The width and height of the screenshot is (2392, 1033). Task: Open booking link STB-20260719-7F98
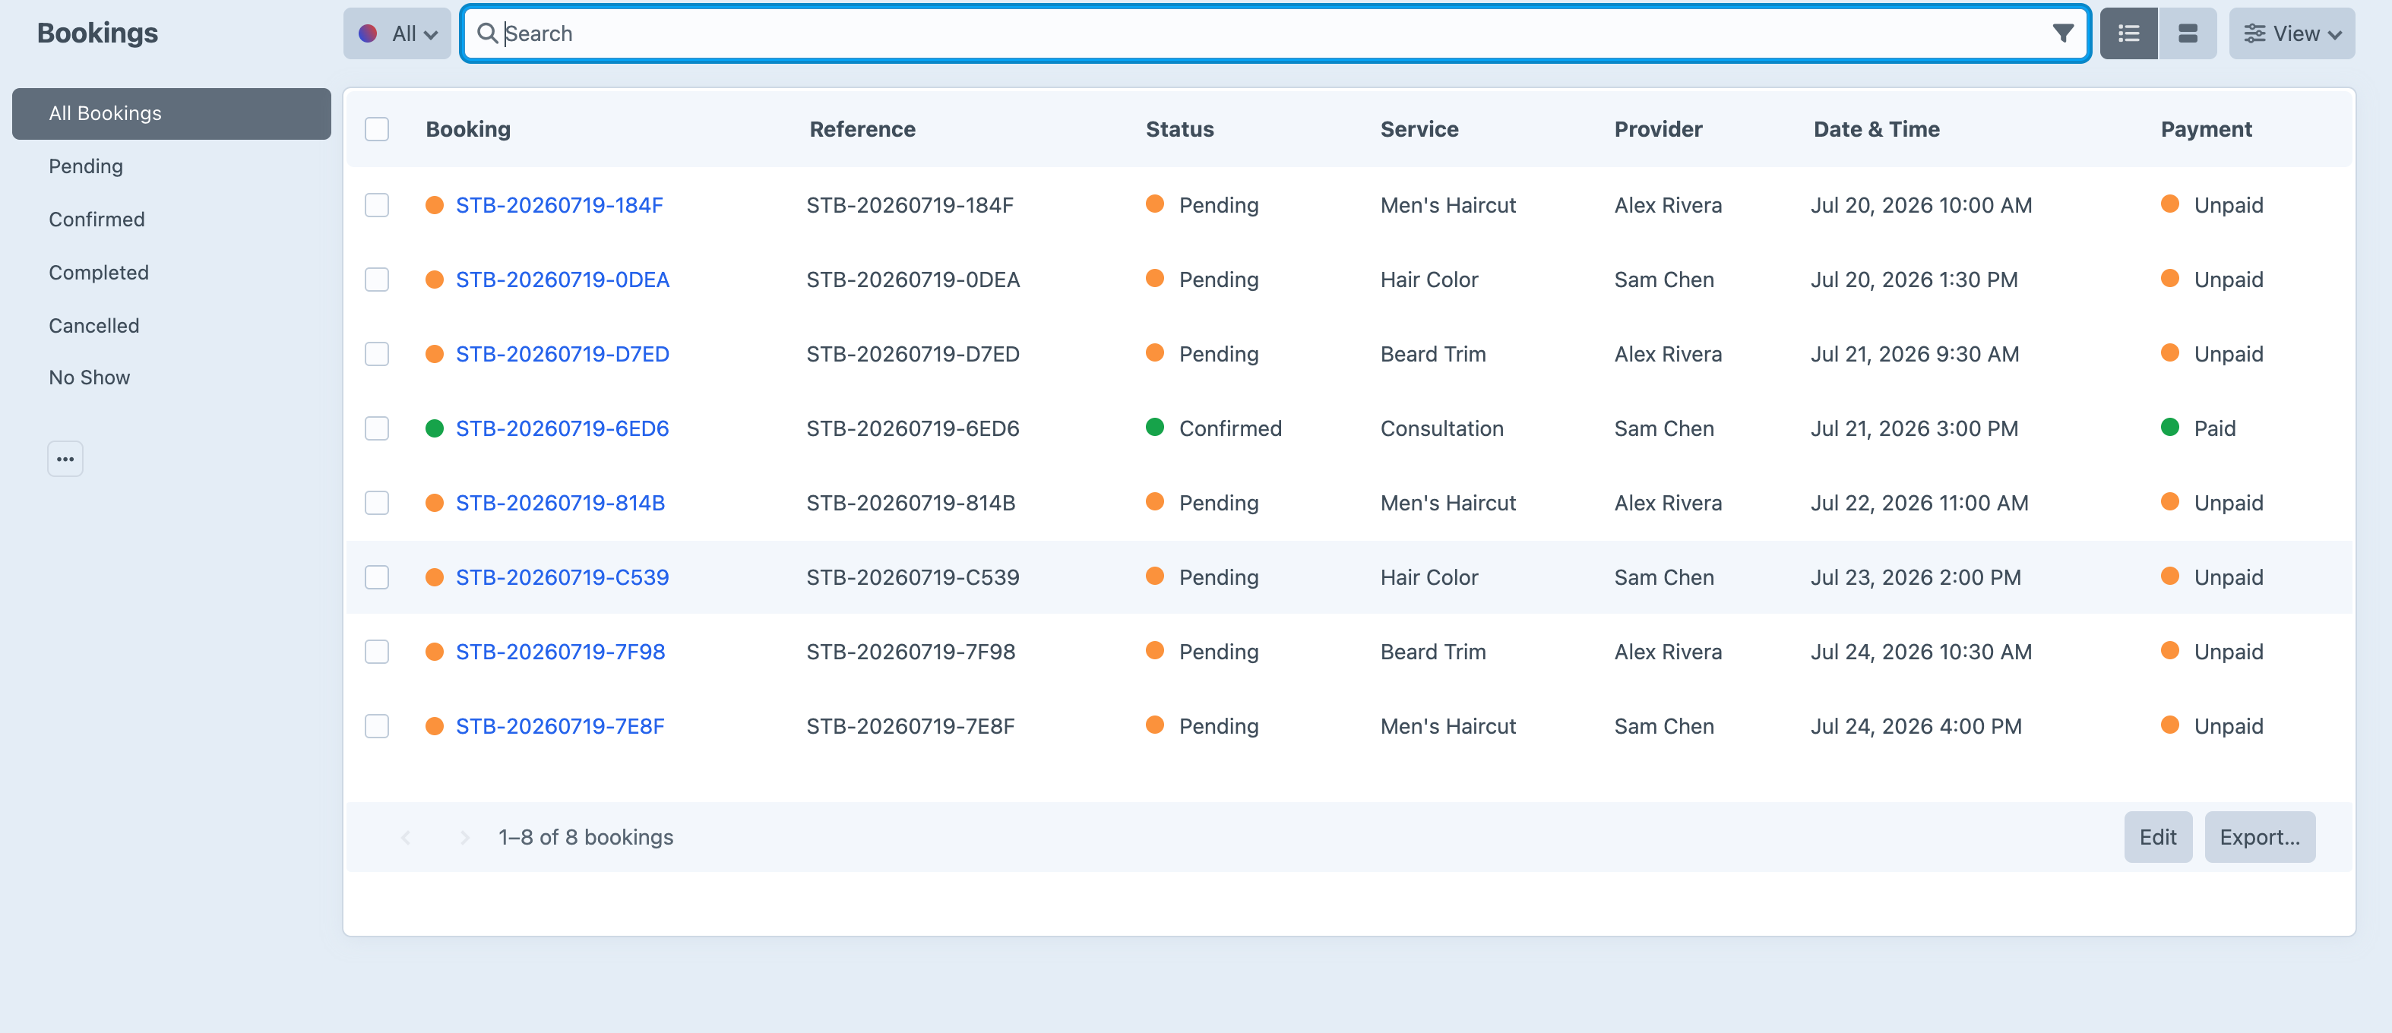[x=560, y=652]
